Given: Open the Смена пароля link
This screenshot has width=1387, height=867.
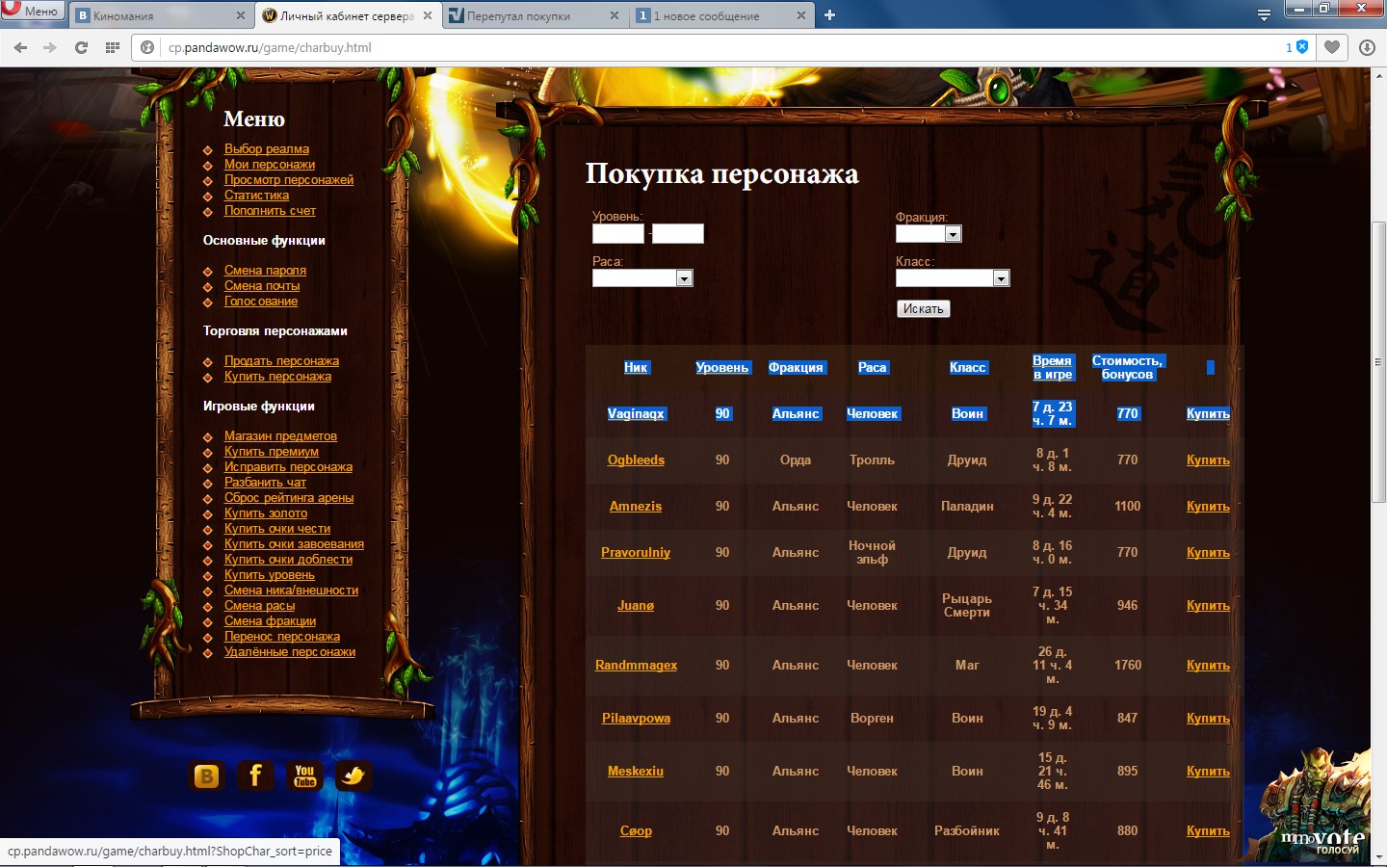Looking at the screenshot, I should 265,271.
